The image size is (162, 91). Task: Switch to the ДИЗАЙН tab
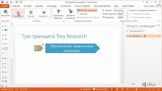pyautogui.click(x=39, y=6)
